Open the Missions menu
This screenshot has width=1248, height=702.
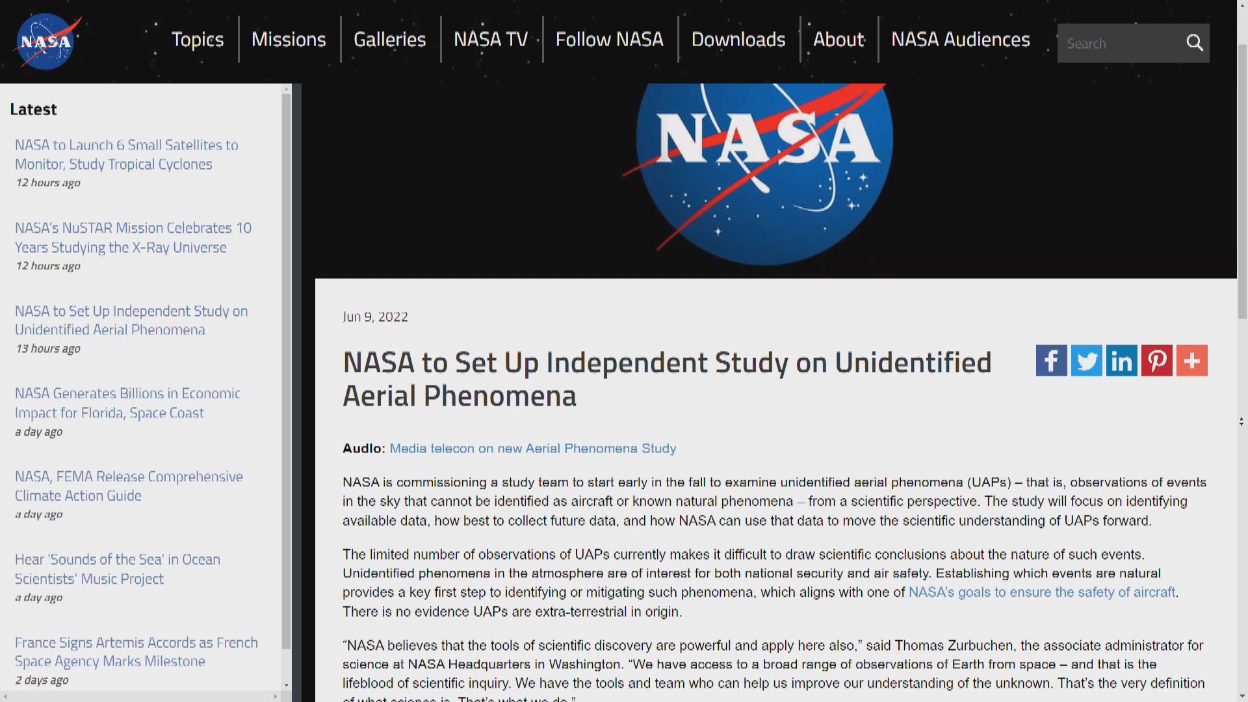(x=289, y=40)
